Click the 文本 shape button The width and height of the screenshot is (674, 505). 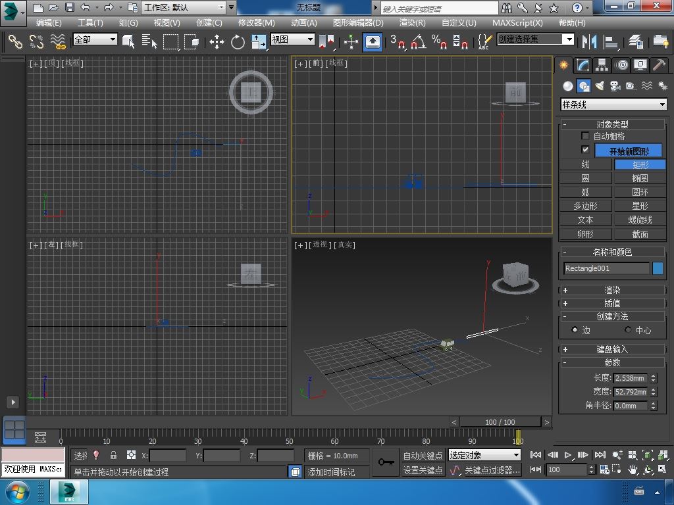[585, 220]
